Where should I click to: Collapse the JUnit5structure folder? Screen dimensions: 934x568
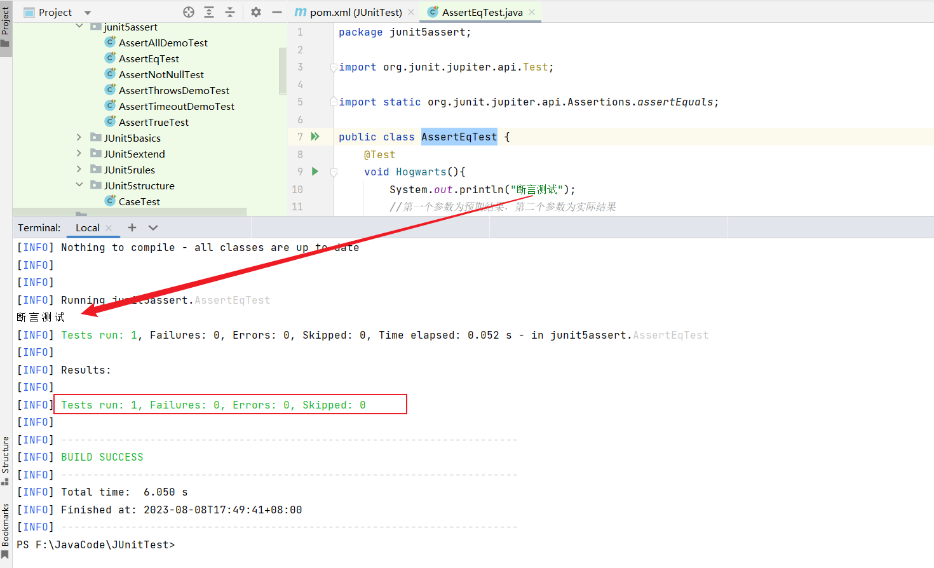[x=79, y=186]
